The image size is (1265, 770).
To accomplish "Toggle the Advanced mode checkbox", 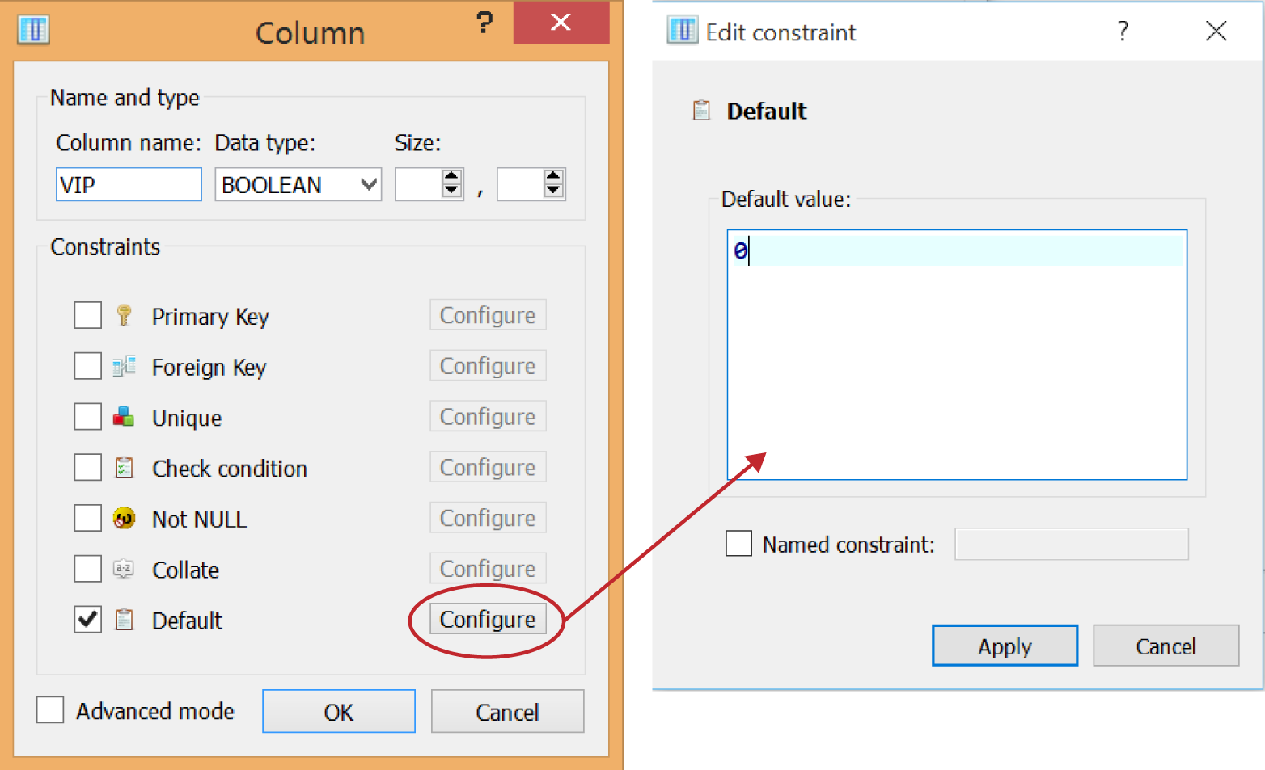I will pos(50,710).
